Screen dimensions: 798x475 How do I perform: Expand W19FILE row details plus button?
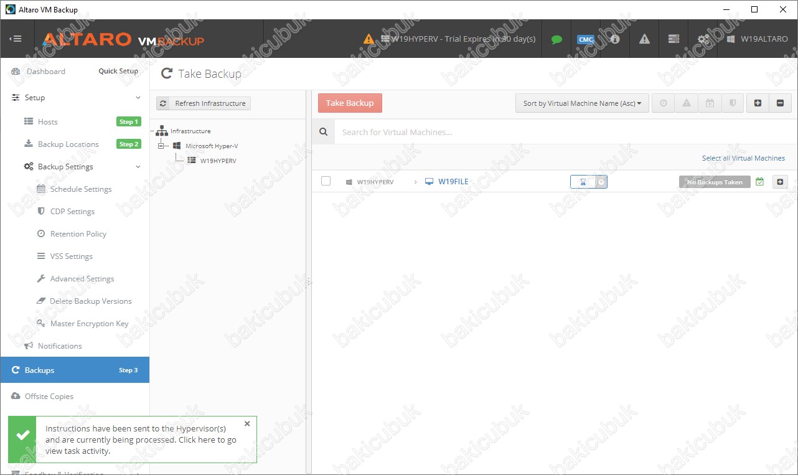pyautogui.click(x=780, y=182)
